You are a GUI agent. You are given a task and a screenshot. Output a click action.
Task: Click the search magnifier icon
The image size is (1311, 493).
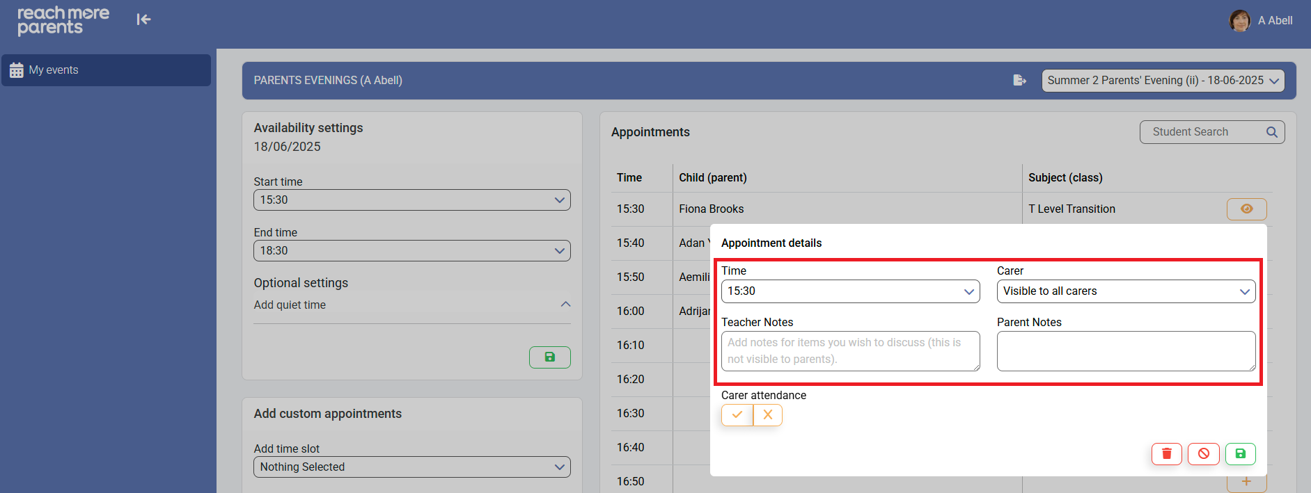tap(1271, 132)
